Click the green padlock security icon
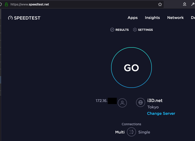 [x=6, y=4]
